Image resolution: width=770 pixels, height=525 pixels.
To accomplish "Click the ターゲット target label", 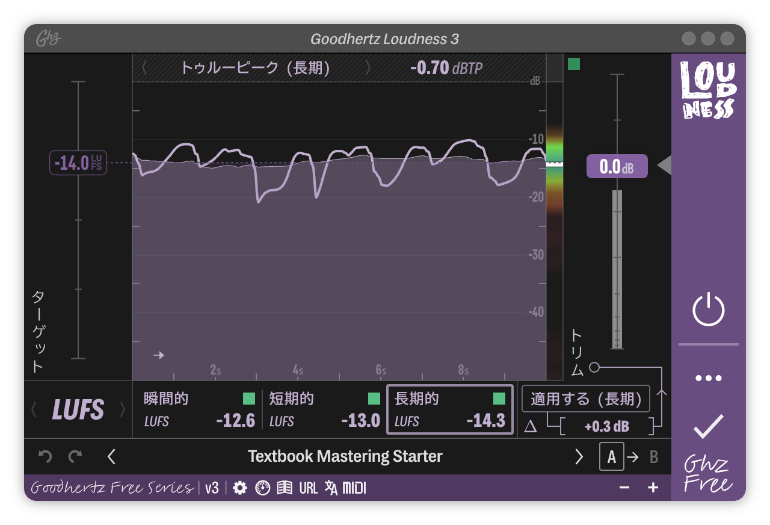I will [x=38, y=331].
